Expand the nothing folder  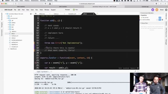pos(8,23)
